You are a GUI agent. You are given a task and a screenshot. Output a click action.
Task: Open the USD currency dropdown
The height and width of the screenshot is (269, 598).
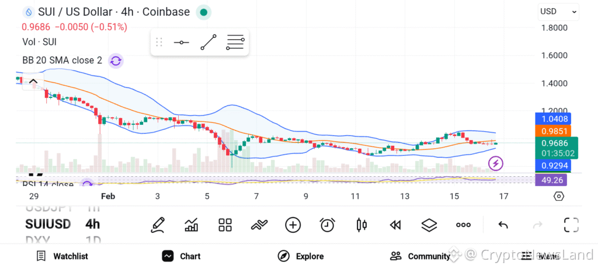click(558, 11)
